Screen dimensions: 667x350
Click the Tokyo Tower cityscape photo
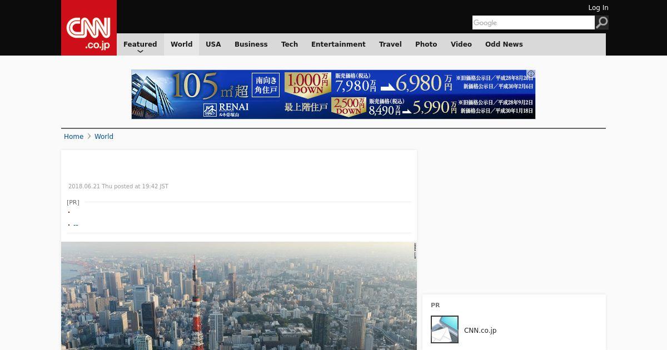point(239,296)
